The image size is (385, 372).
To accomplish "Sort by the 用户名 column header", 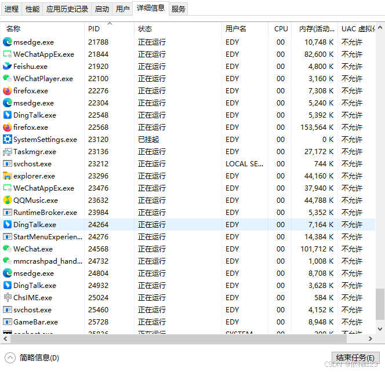I will 245,29.
